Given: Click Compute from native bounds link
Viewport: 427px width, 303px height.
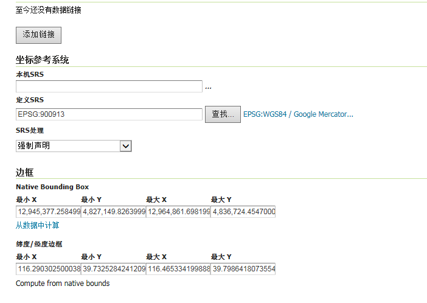Looking at the screenshot, I should 63,284.
